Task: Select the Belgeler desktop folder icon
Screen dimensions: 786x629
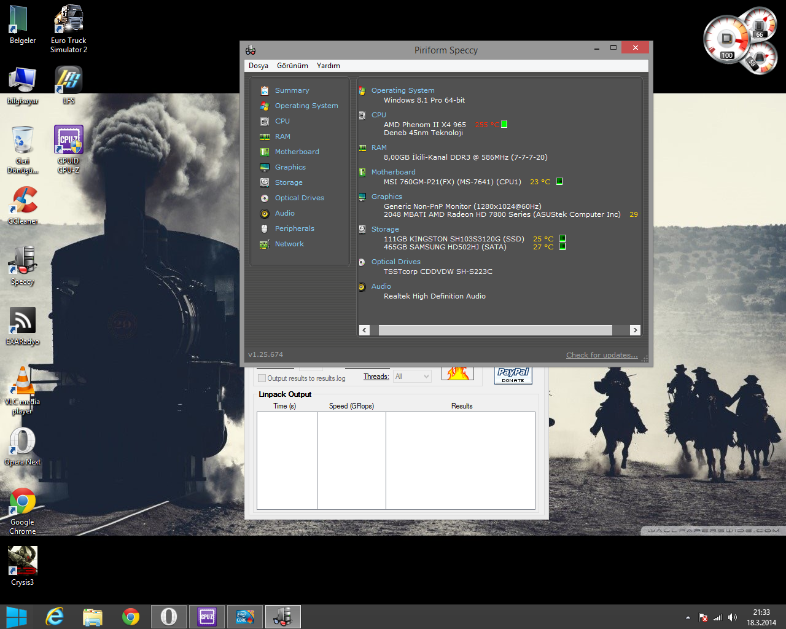Action: point(23,25)
